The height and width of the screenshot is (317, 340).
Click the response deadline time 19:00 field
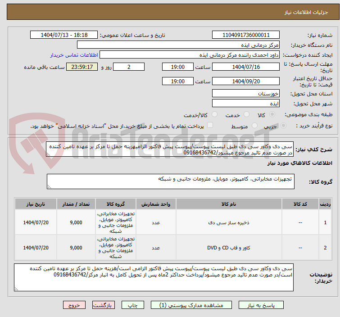[x=177, y=67]
